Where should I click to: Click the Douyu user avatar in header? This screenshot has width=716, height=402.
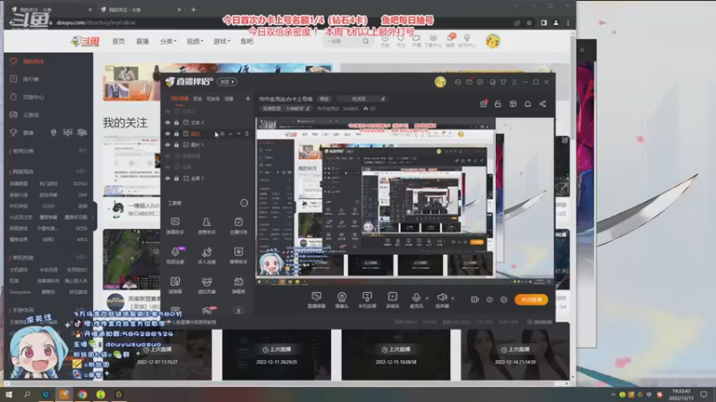coord(493,41)
